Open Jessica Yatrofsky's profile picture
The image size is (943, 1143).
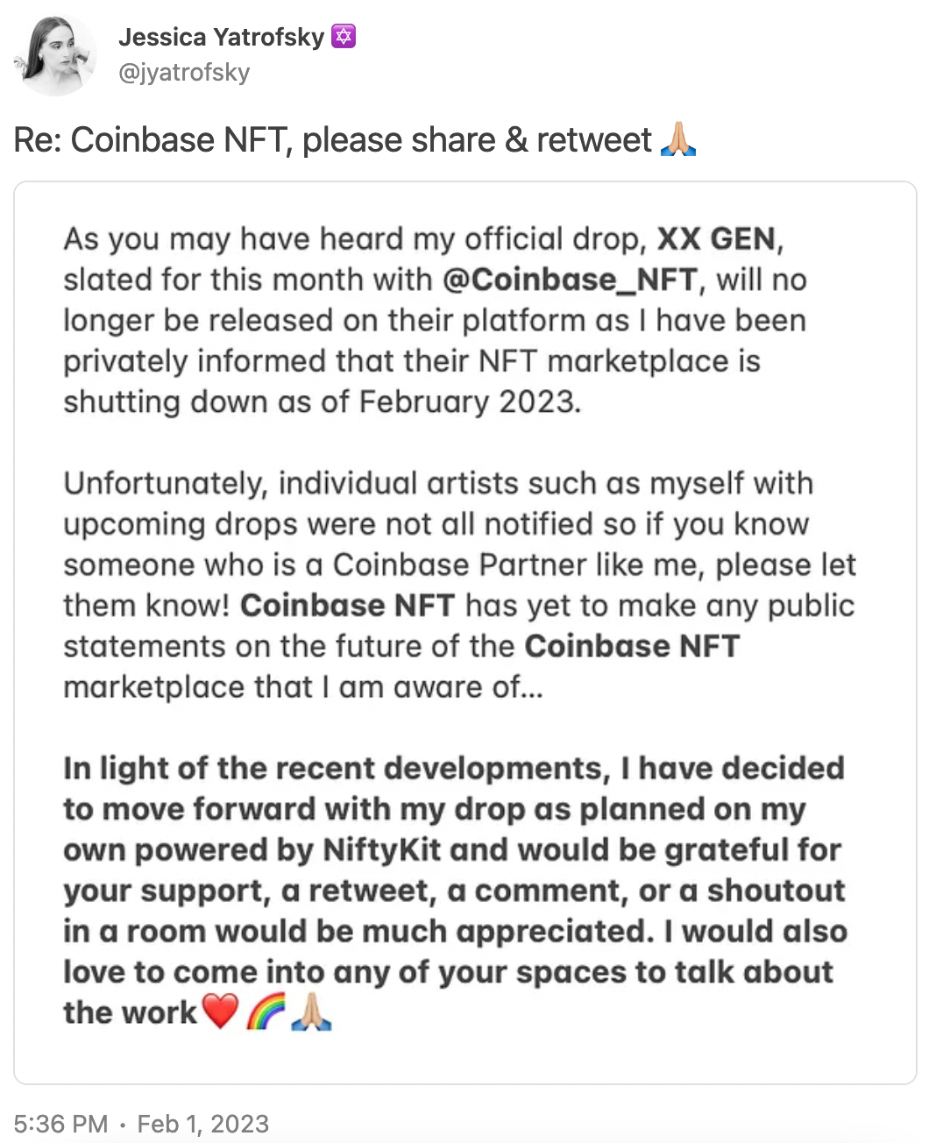click(x=55, y=55)
